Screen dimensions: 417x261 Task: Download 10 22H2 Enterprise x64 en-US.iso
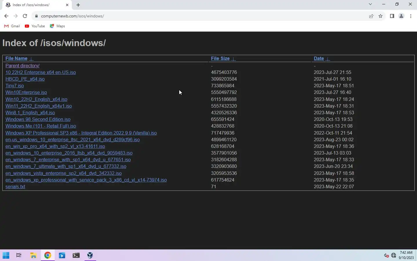pyautogui.click(x=41, y=72)
